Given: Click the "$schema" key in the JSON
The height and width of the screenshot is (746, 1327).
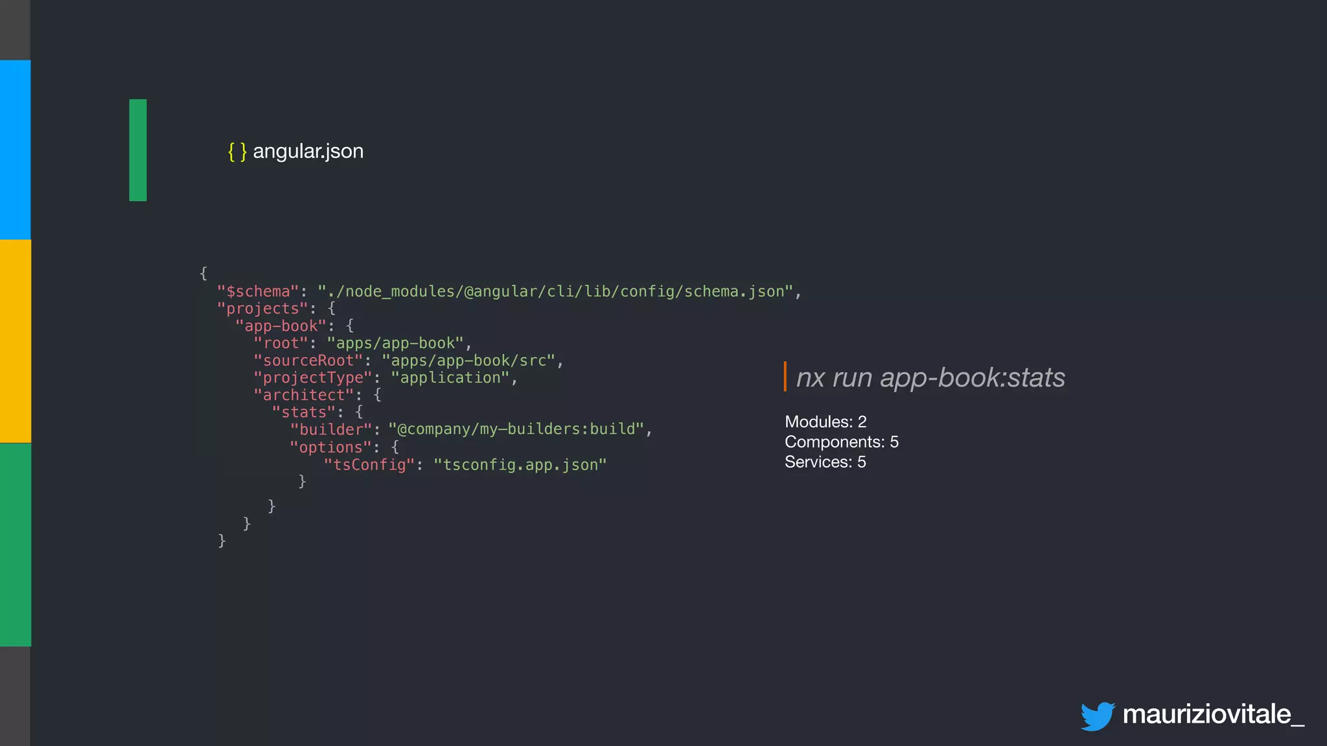Looking at the screenshot, I should [x=258, y=291].
